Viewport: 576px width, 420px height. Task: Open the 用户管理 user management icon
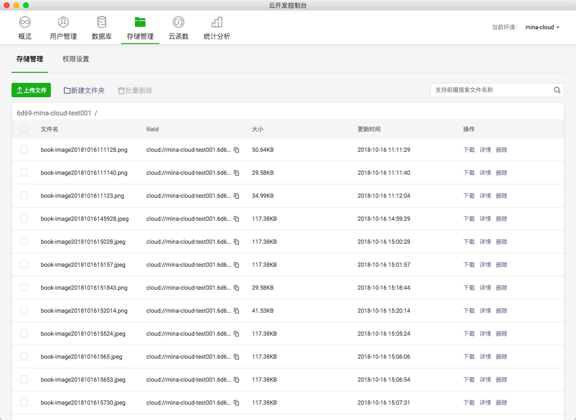[63, 22]
